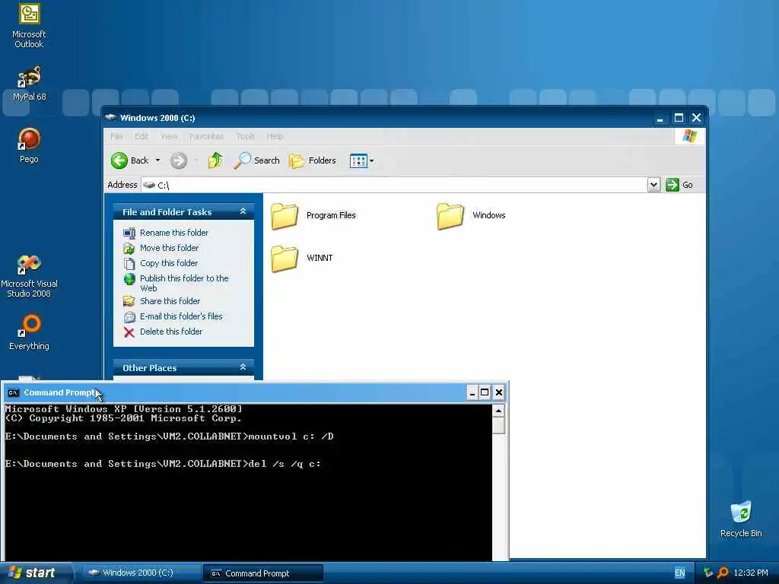
Task: Click the Windows flag logo in Explorer
Action: [x=689, y=136]
